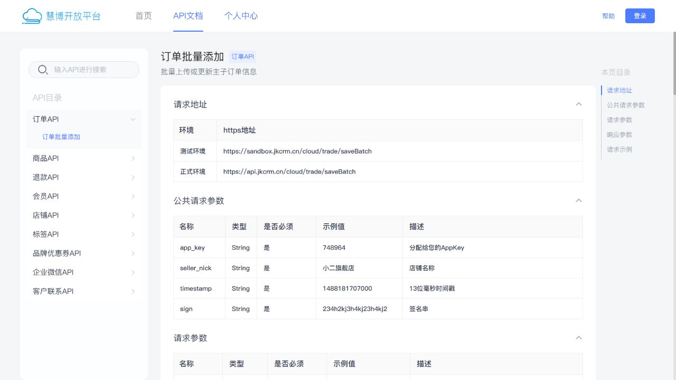Collapse the 请求地址 section arrow
The image size is (676, 380).
coord(579,104)
